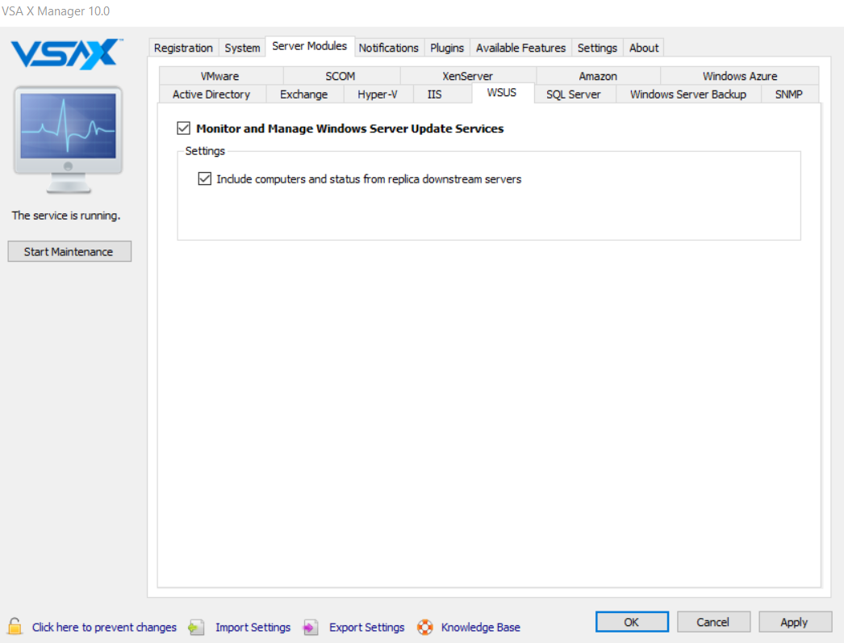The image size is (844, 643).
Task: View the About tab
Action: tap(644, 48)
